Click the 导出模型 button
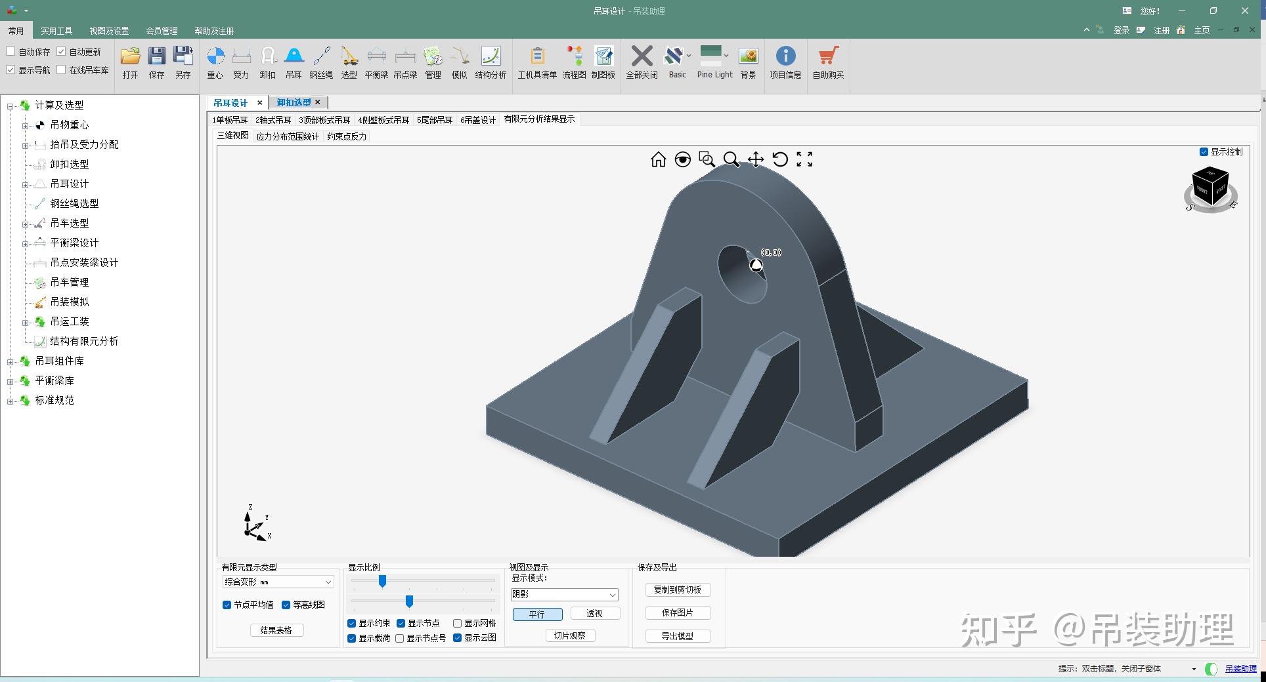 tap(677, 636)
